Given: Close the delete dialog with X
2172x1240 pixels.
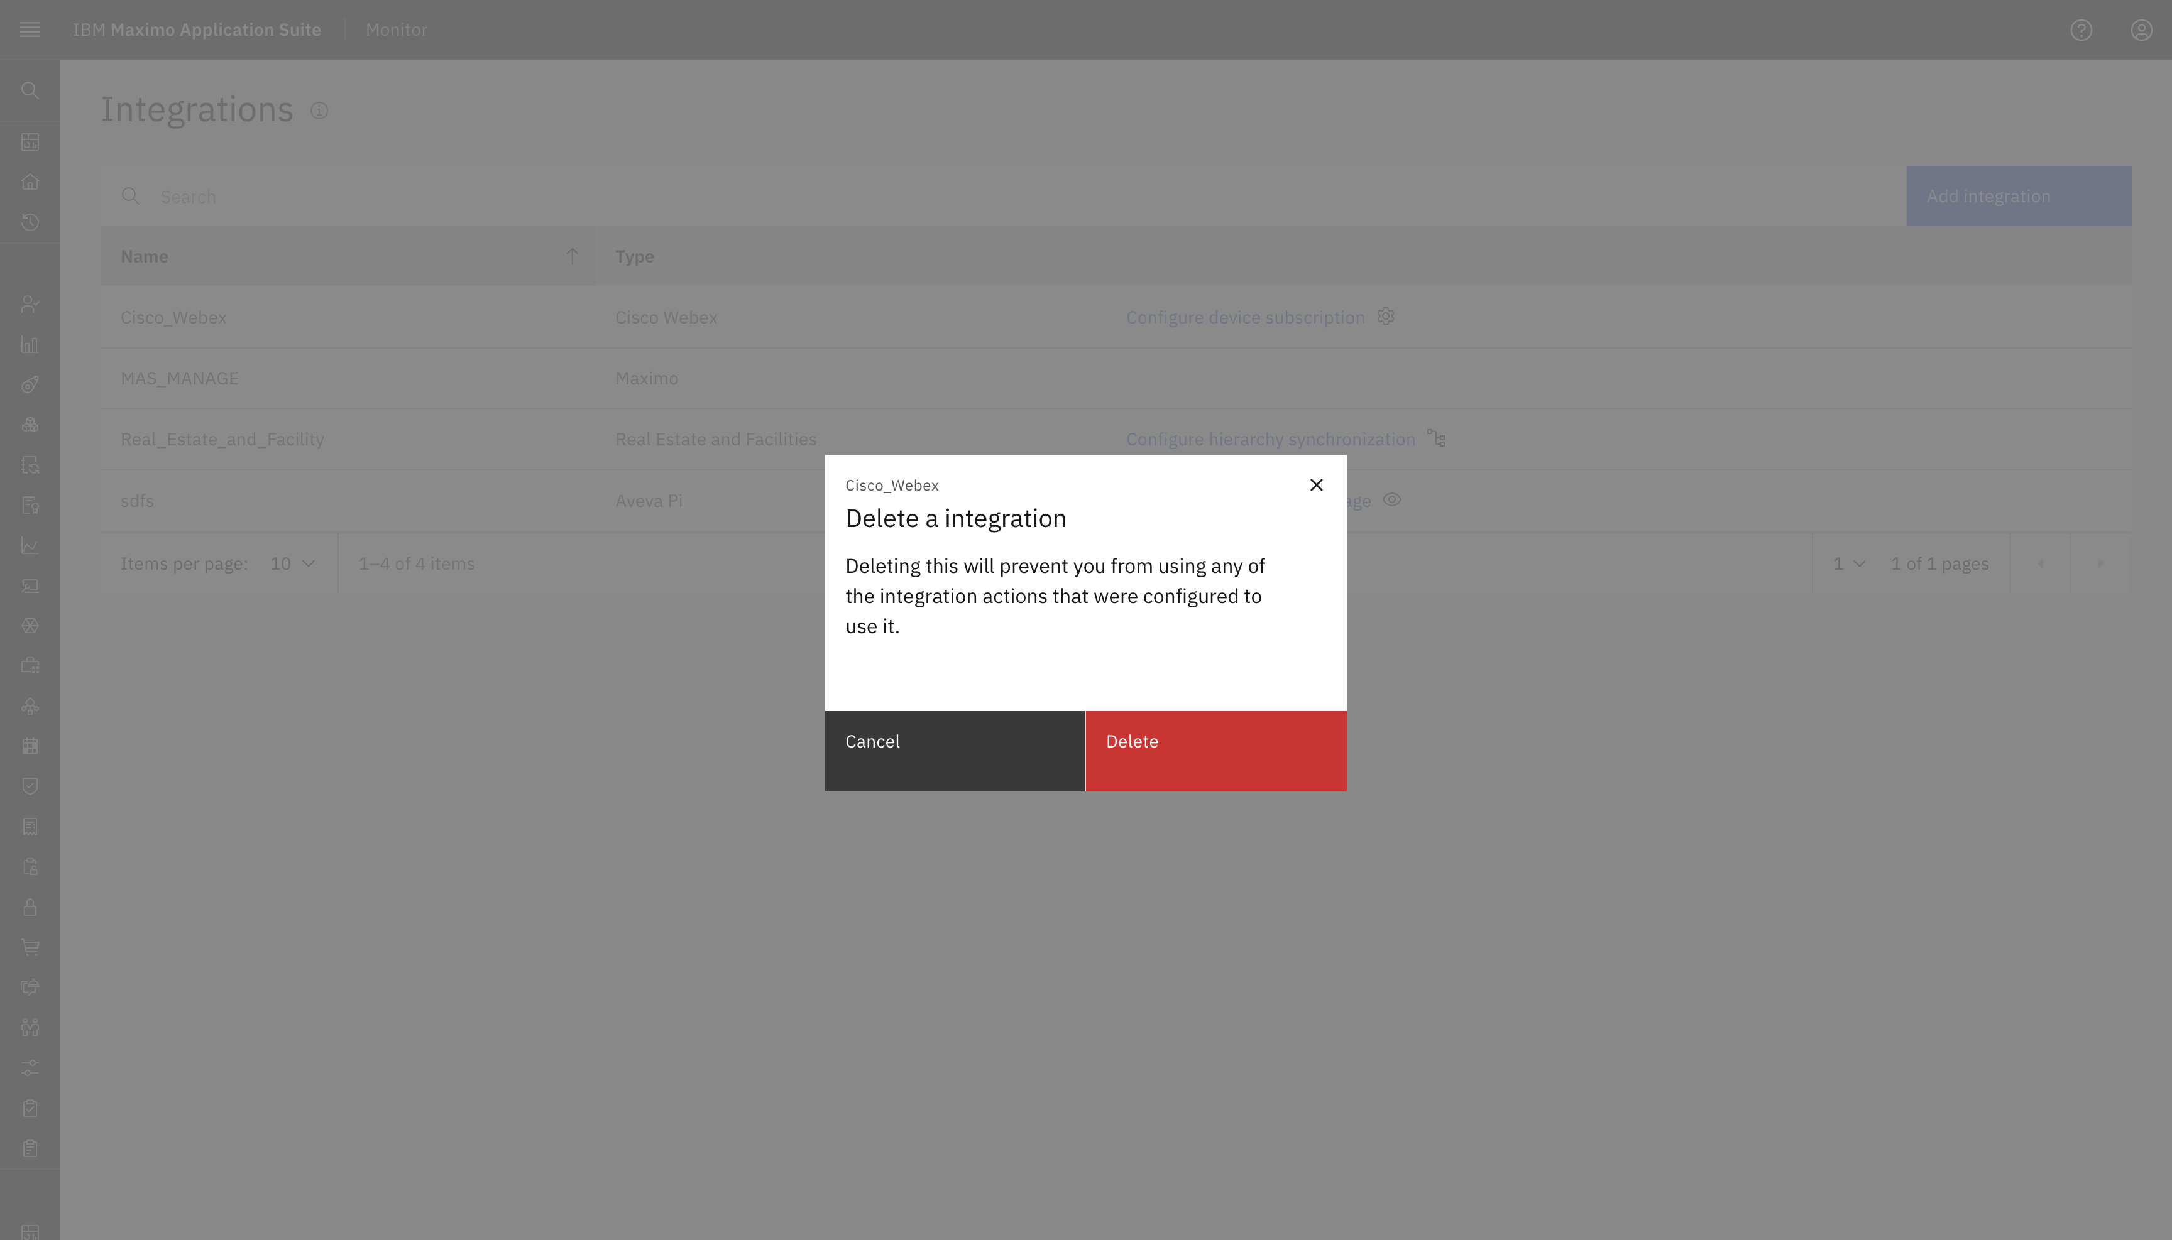Looking at the screenshot, I should 1315,484.
